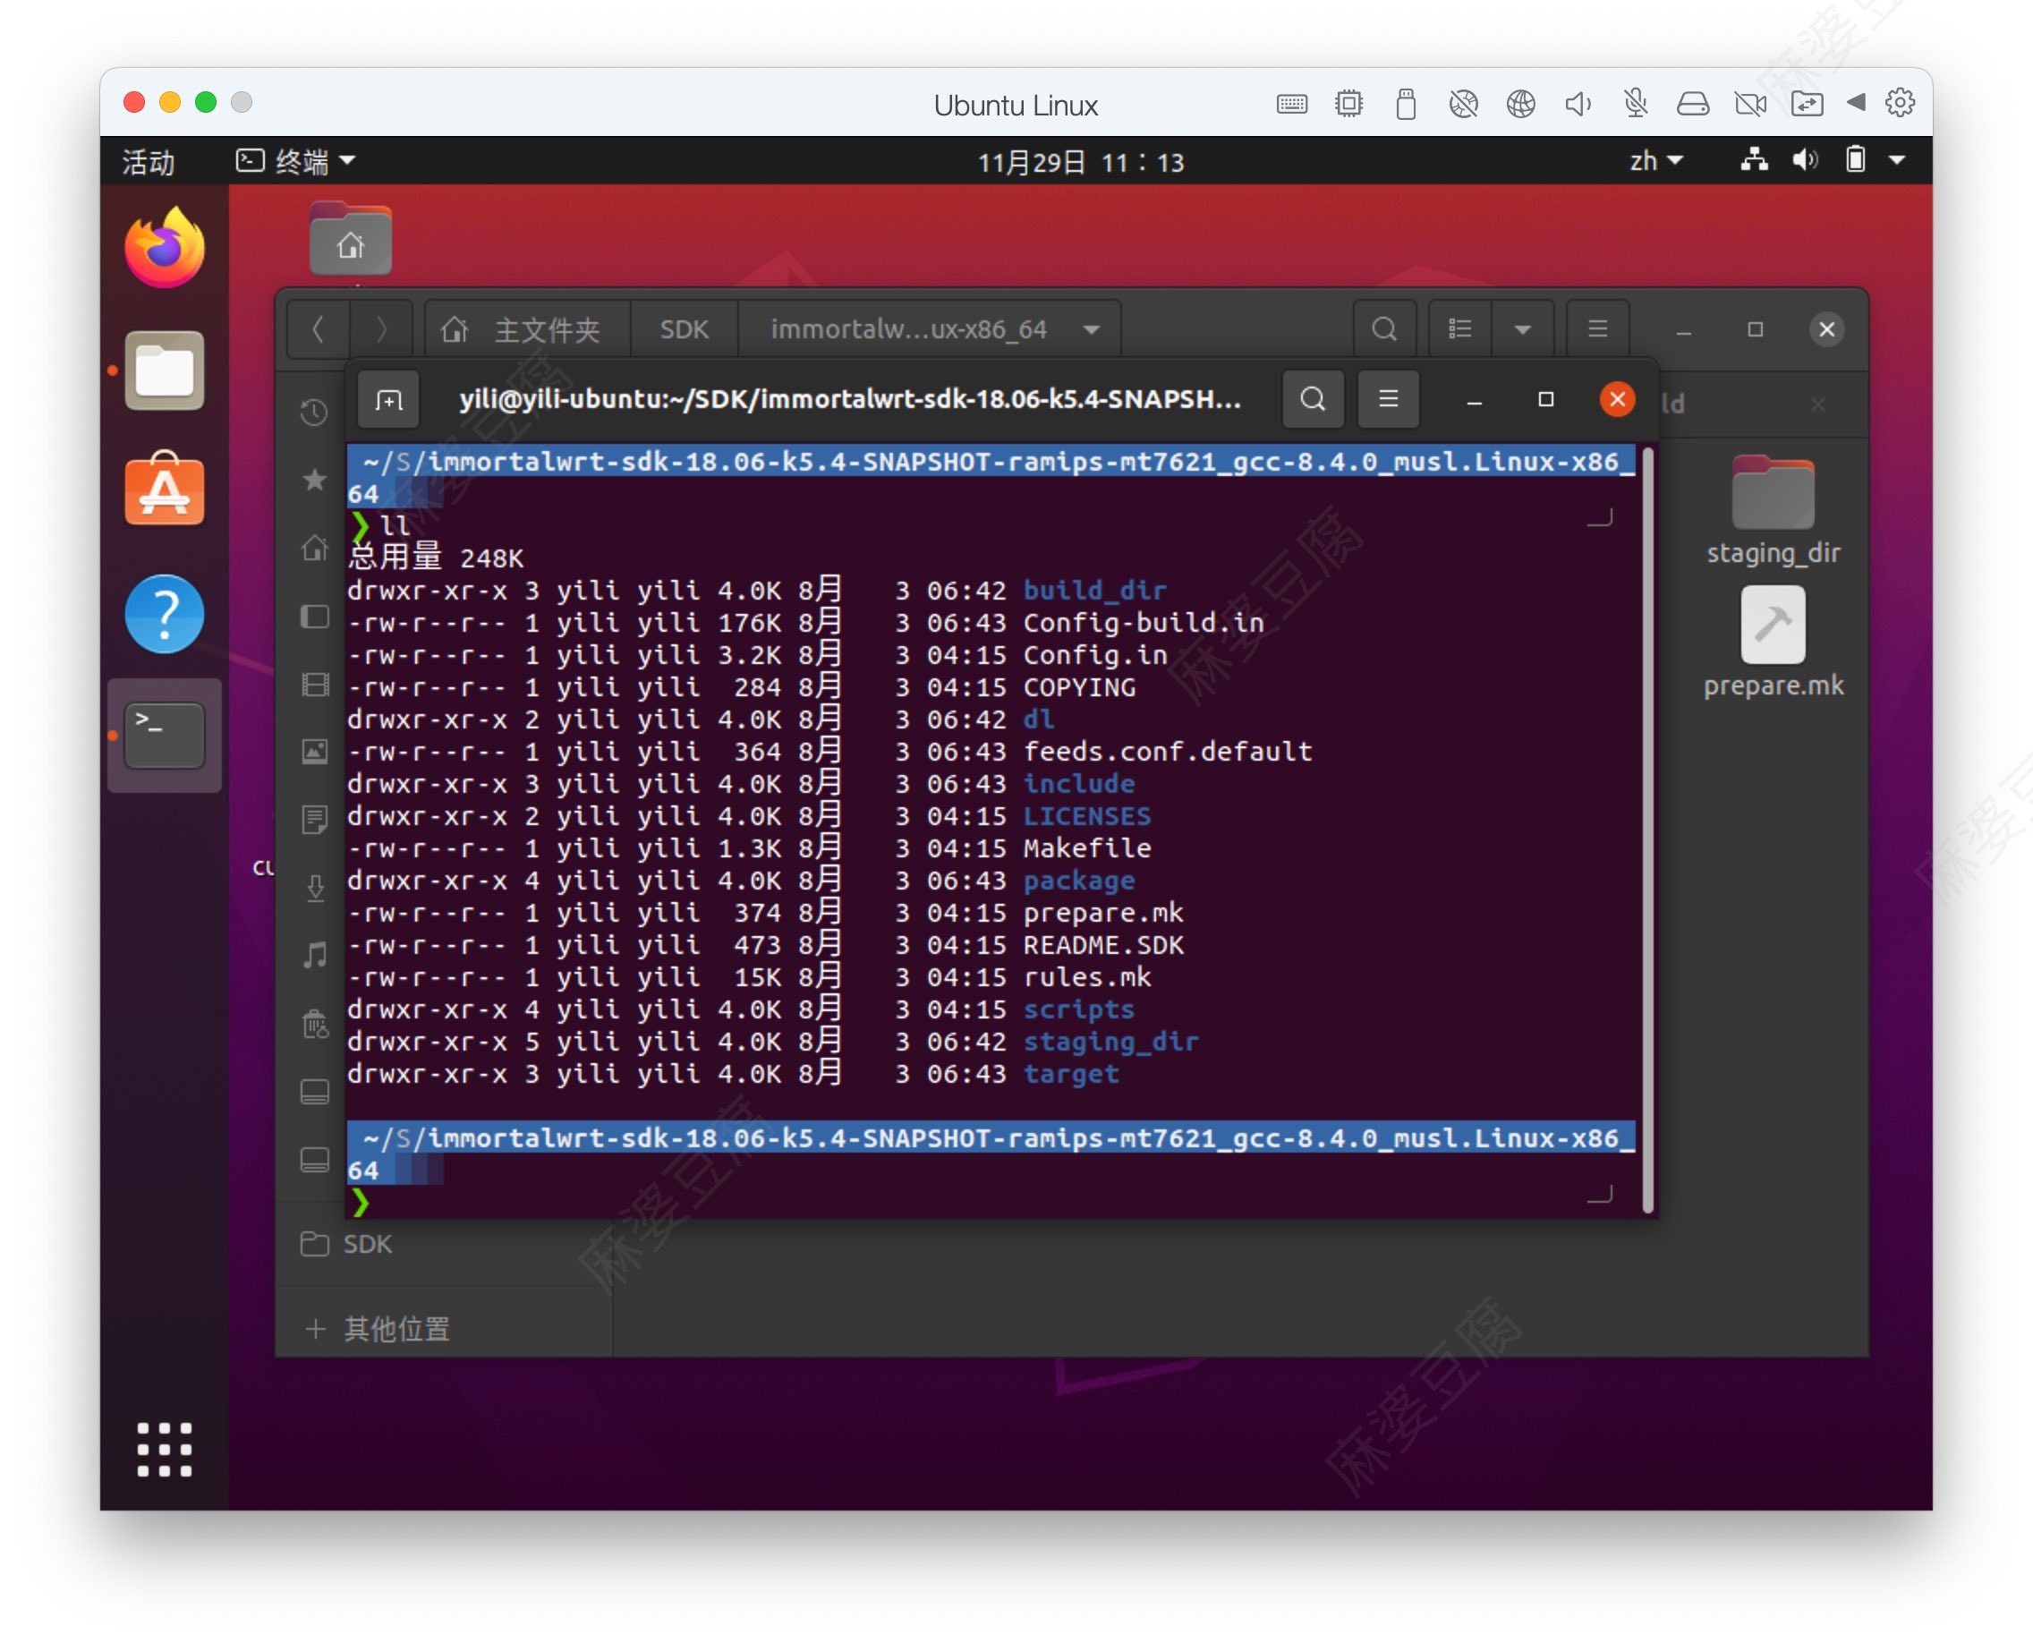Viewport: 2033px width, 1643px height.
Task: Toggle the Parallels camera icon
Action: pyautogui.click(x=1750, y=103)
